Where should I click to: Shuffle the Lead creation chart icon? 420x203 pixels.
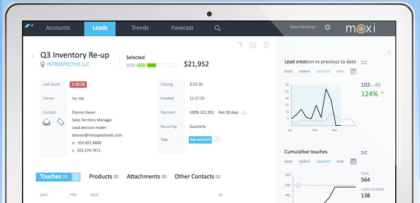click(x=364, y=63)
